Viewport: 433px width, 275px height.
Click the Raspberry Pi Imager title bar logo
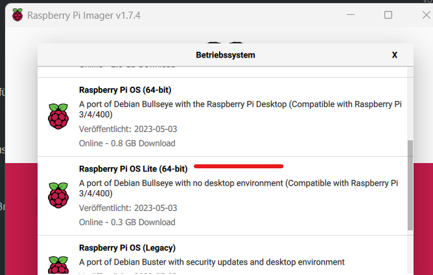[x=17, y=15]
